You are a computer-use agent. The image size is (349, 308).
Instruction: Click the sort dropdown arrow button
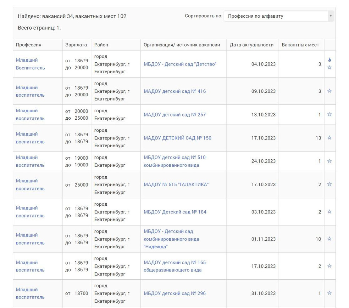pyautogui.click(x=331, y=16)
